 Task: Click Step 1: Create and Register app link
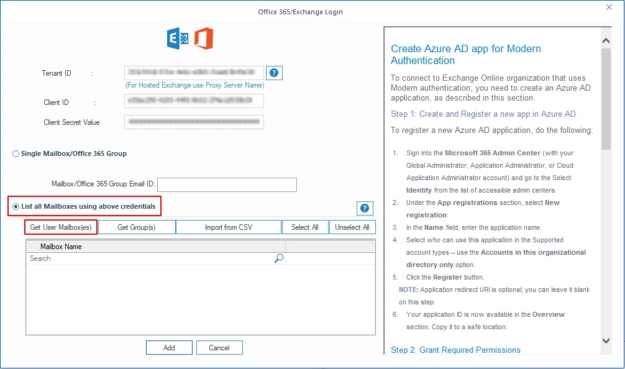[x=483, y=114]
